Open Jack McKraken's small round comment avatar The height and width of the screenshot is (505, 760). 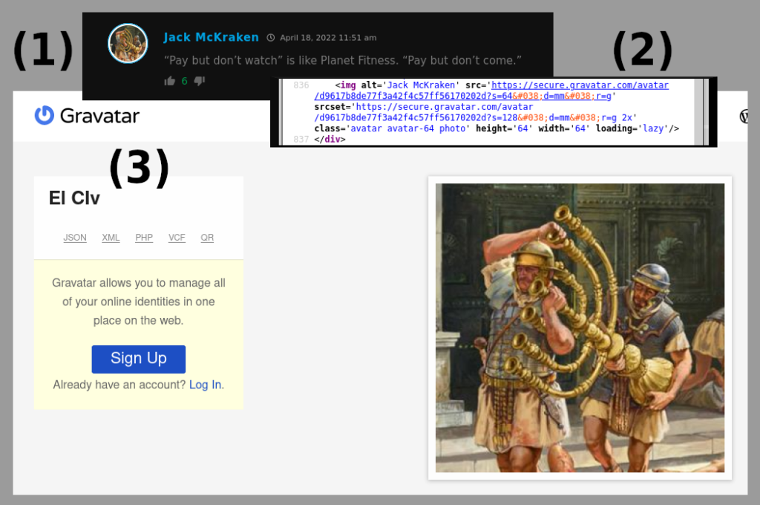click(x=128, y=43)
